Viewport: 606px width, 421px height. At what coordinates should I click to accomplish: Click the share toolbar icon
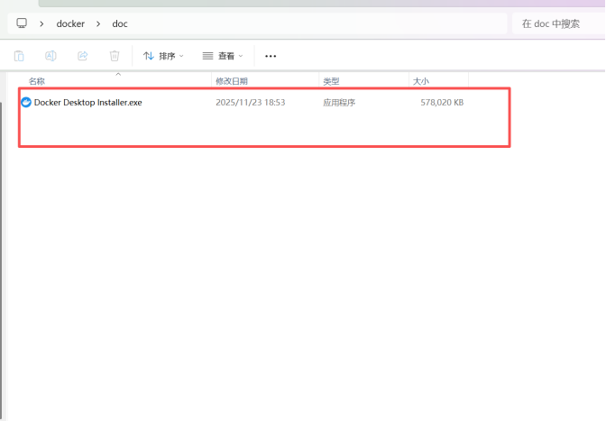pos(83,56)
